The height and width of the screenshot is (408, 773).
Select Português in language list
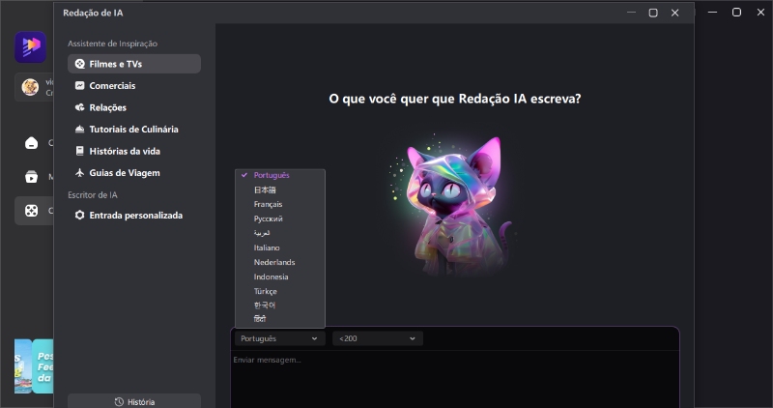click(272, 176)
